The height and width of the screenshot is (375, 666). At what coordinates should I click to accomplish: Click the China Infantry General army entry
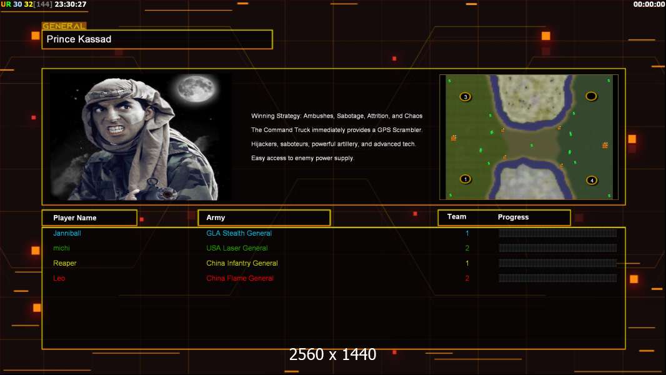point(242,263)
